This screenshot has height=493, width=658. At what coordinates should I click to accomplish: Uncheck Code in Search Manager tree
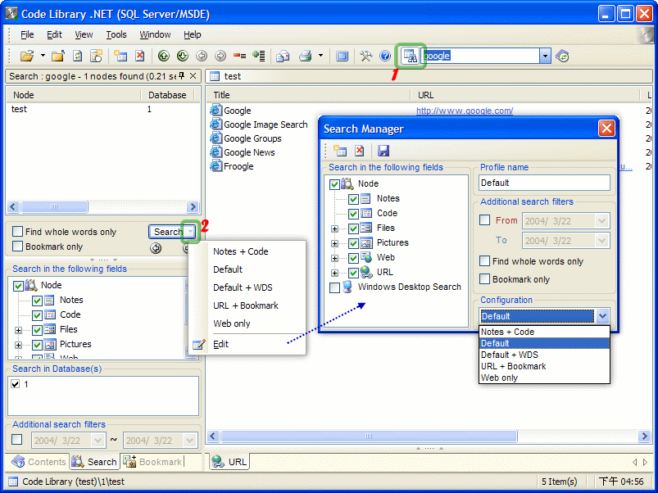tap(353, 214)
